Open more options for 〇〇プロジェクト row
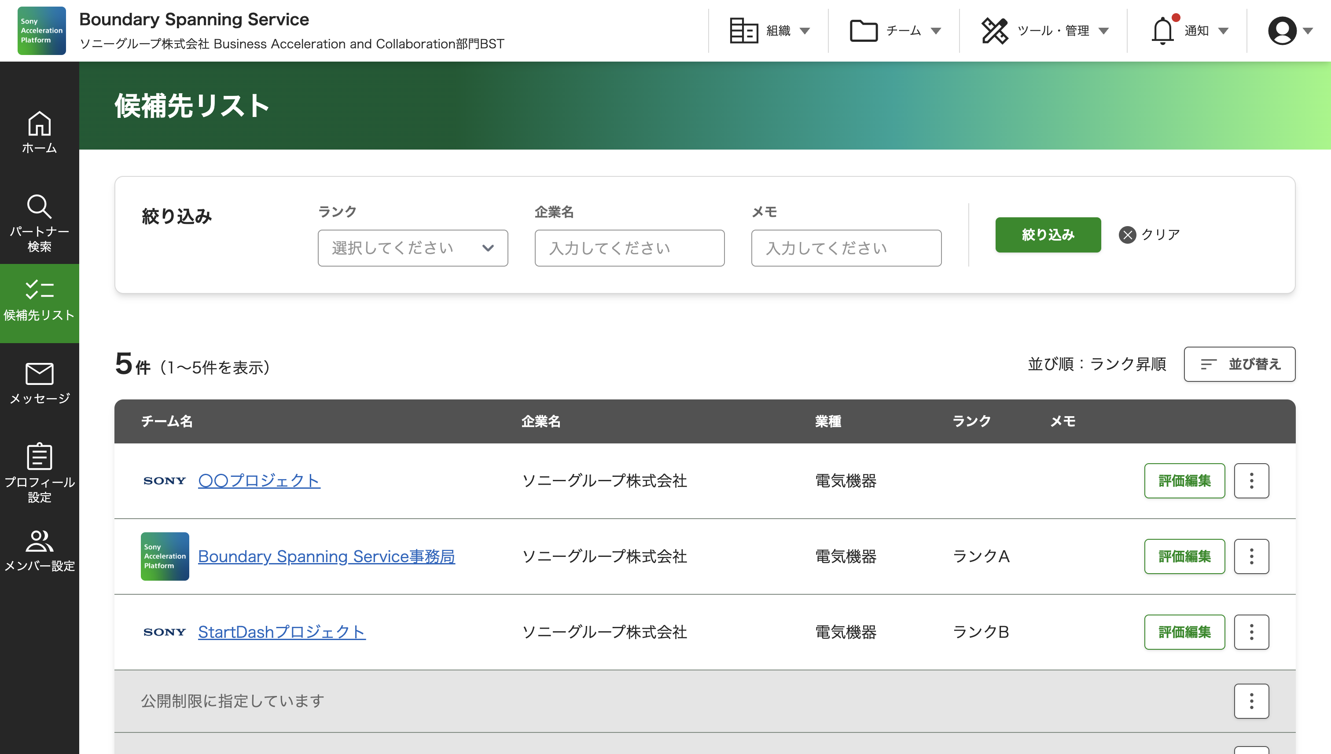Viewport: 1331px width, 754px height. 1251,480
